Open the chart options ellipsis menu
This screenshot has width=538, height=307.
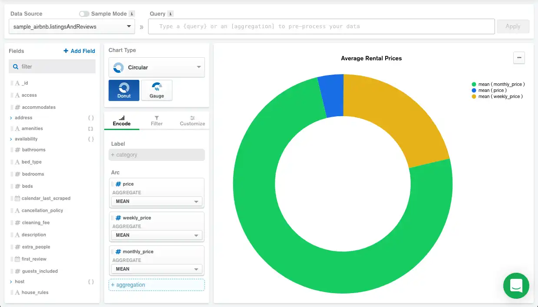pyautogui.click(x=519, y=57)
